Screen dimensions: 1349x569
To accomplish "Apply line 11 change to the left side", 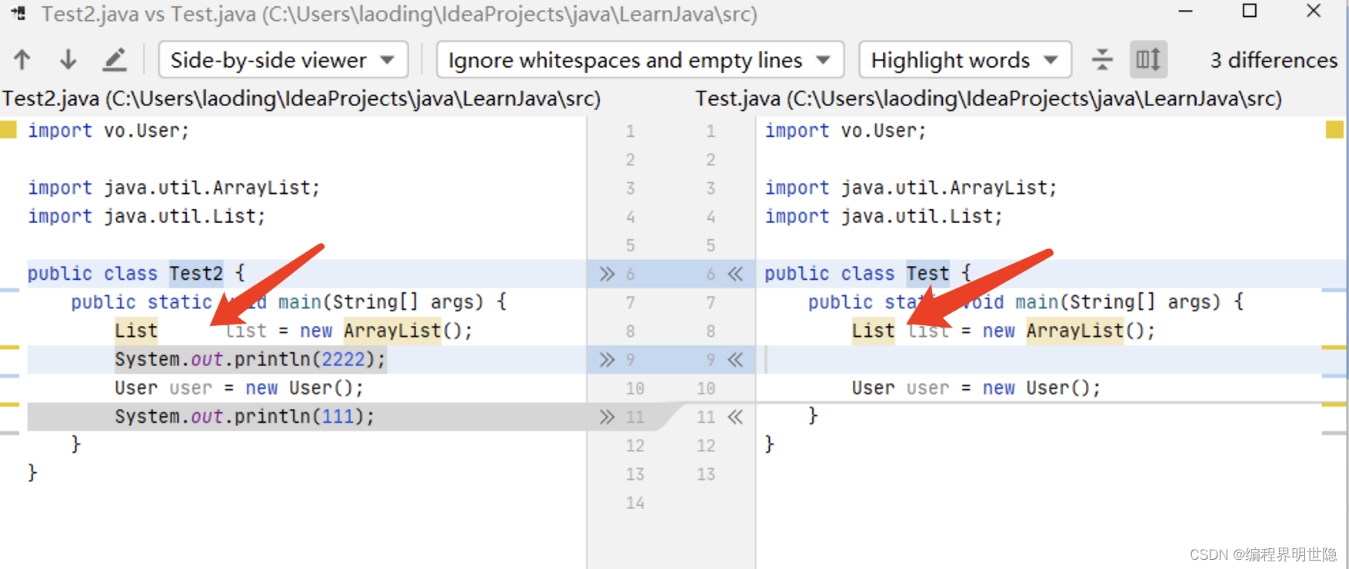I will [x=736, y=417].
